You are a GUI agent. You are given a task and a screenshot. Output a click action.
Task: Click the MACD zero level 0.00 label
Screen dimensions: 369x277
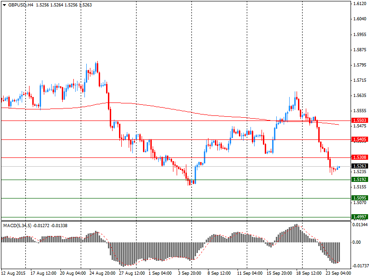pos(357,242)
